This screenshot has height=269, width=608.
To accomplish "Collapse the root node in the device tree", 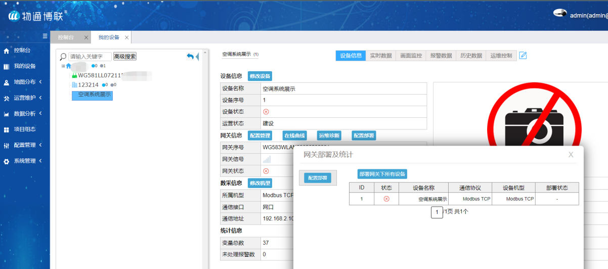I will click(x=63, y=66).
